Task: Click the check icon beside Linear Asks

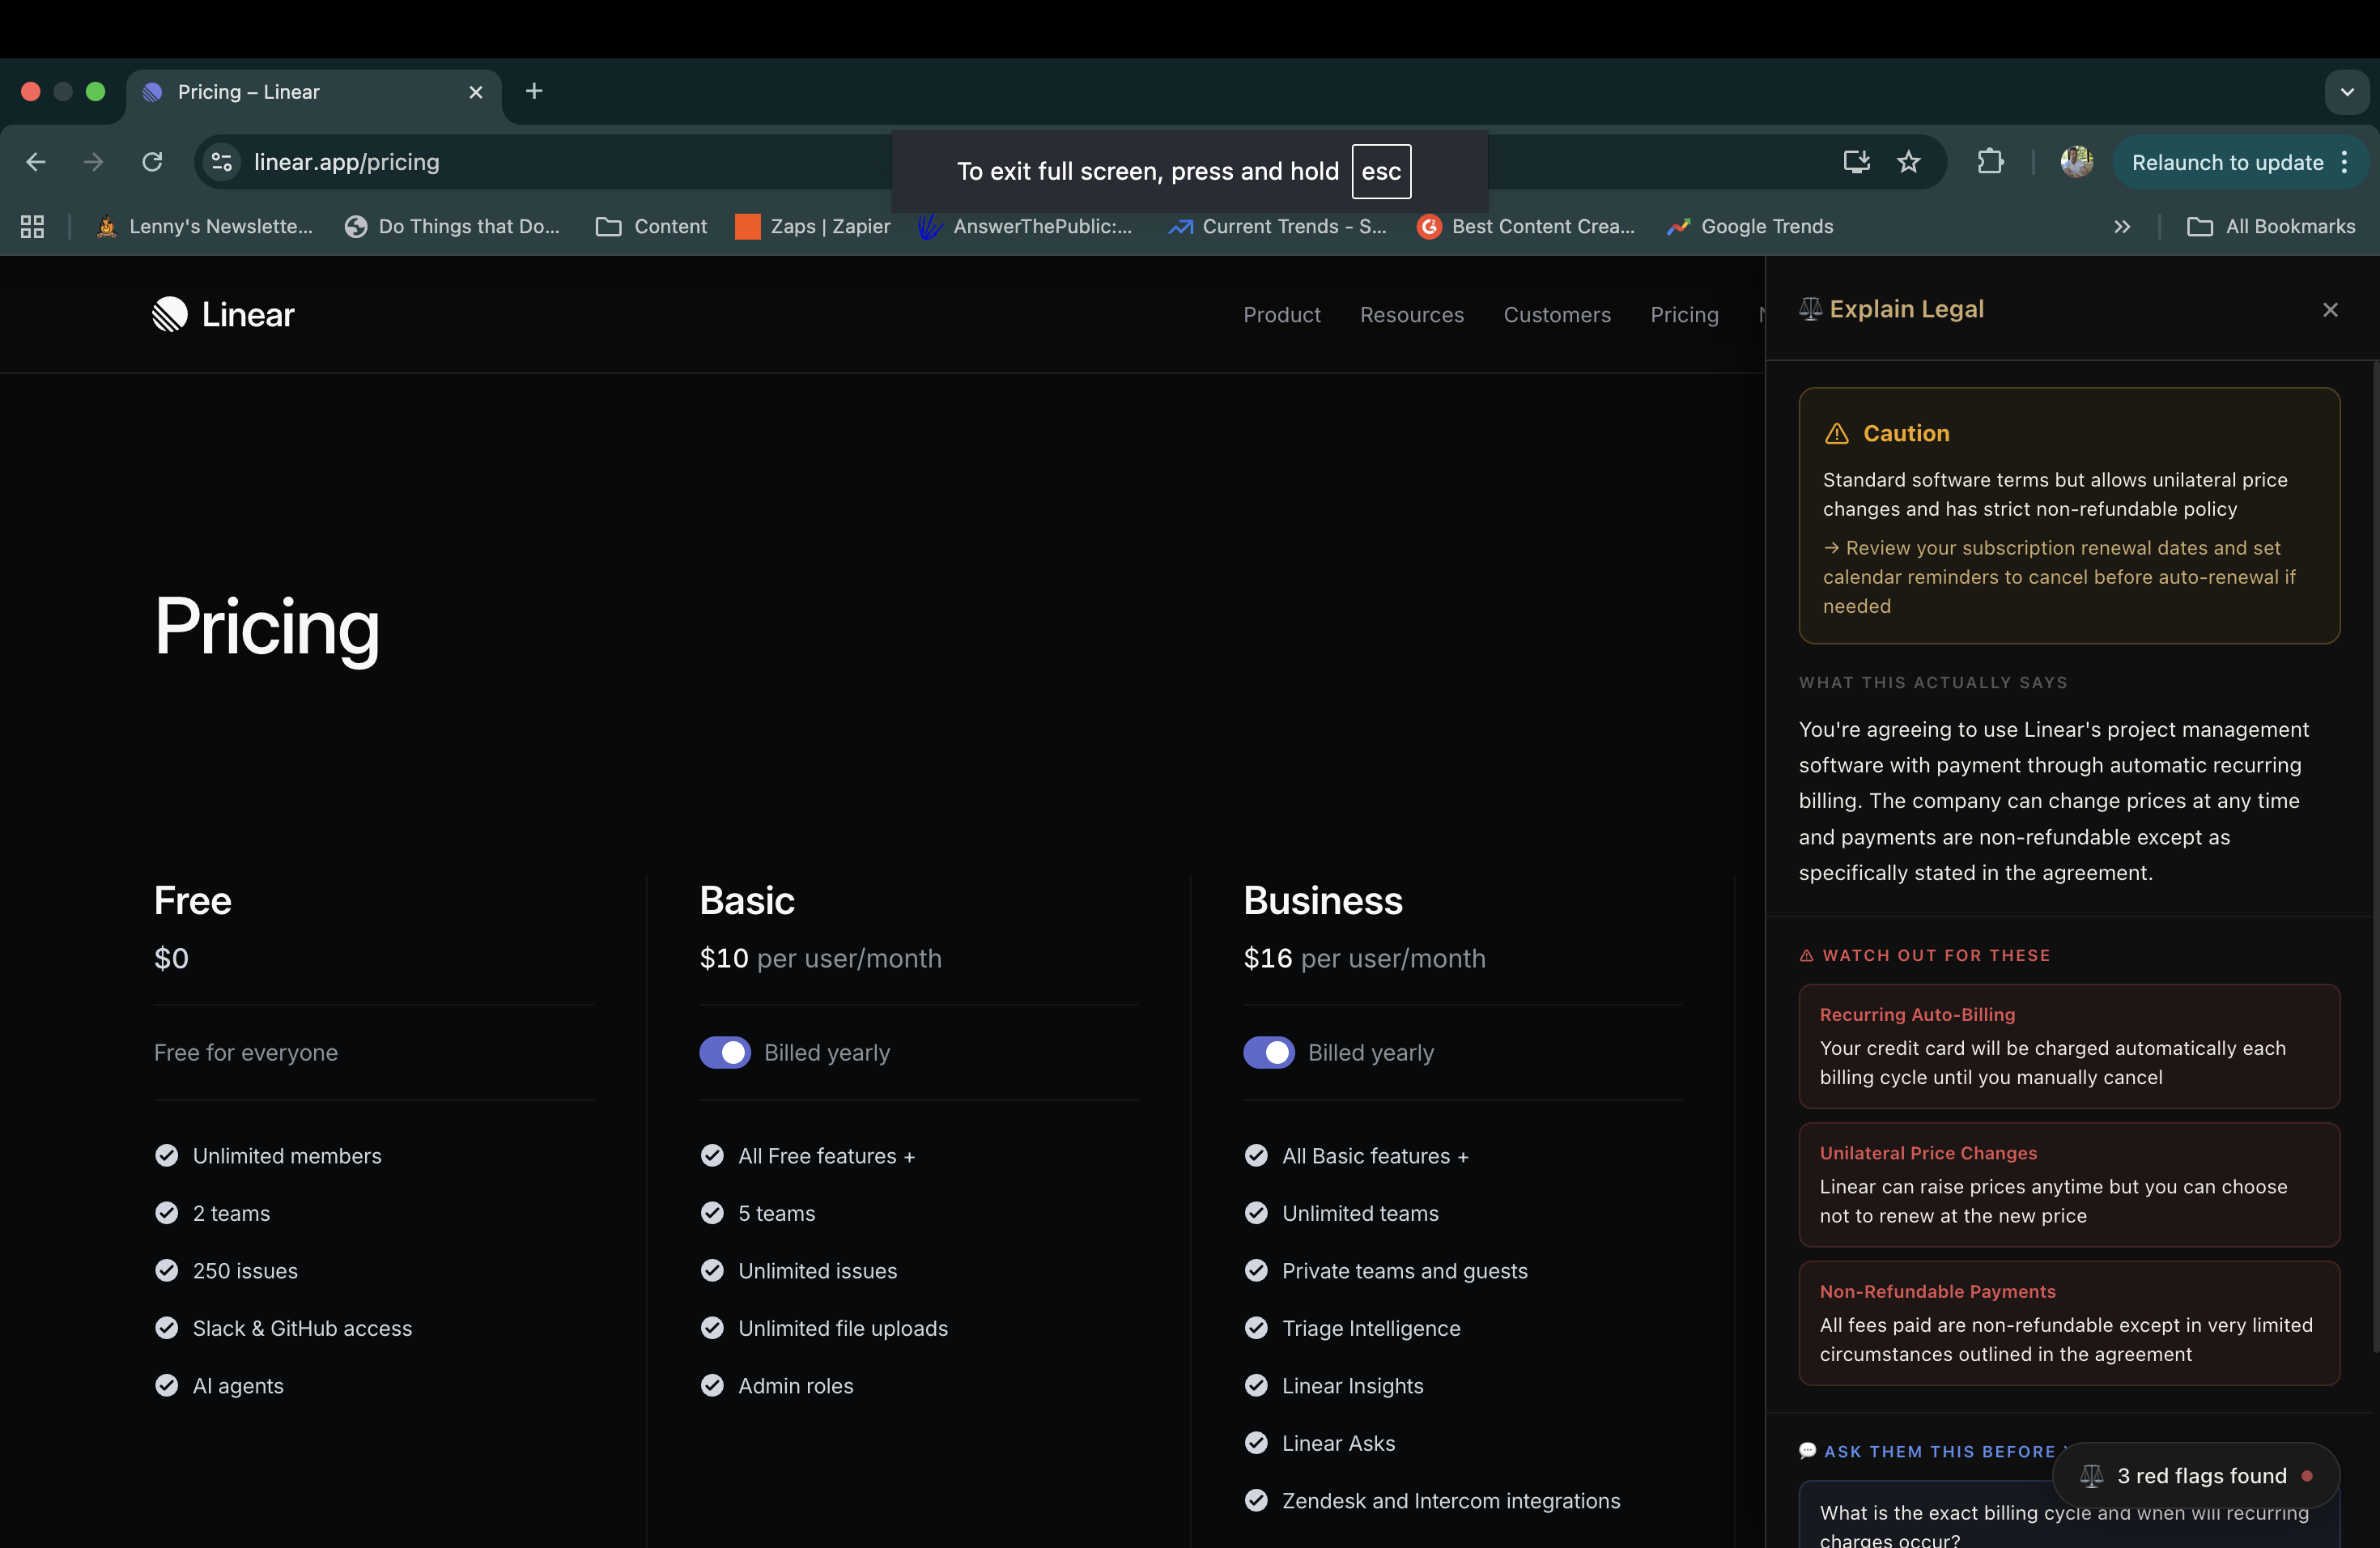Action: click(x=1256, y=1442)
